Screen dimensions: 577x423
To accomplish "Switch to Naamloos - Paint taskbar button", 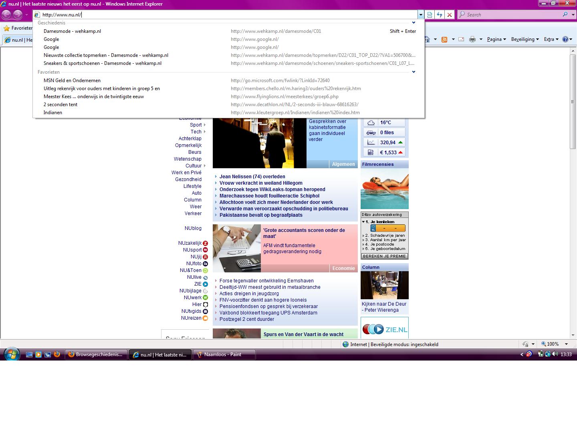I will click(x=224, y=355).
